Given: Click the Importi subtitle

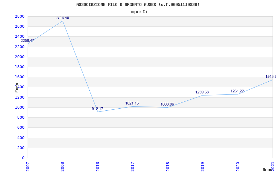Looking at the screenshot, I should coord(138,12).
